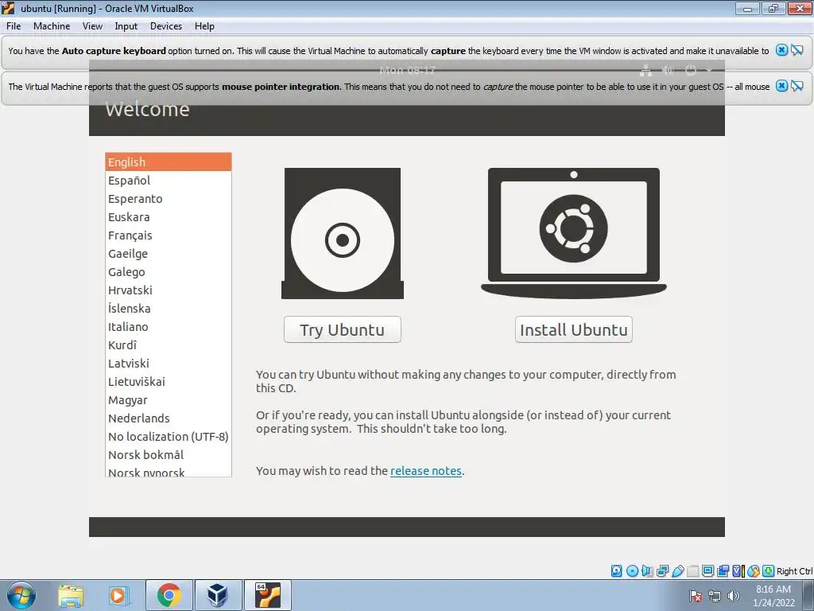Click the network adapters status icon
Screen dimensions: 814x611
[x=662, y=571]
